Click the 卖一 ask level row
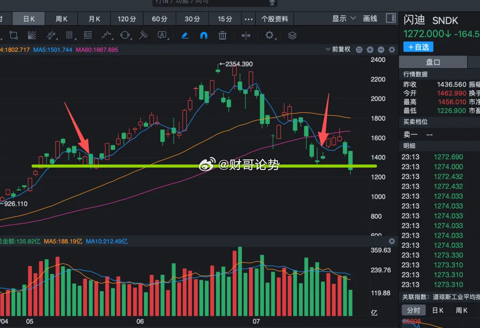 (x=440, y=134)
